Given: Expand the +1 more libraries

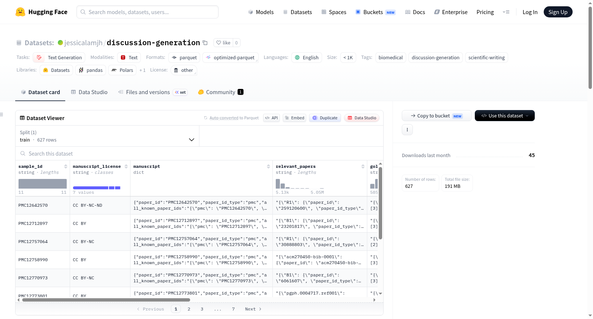Looking at the screenshot, I should (x=142, y=70).
